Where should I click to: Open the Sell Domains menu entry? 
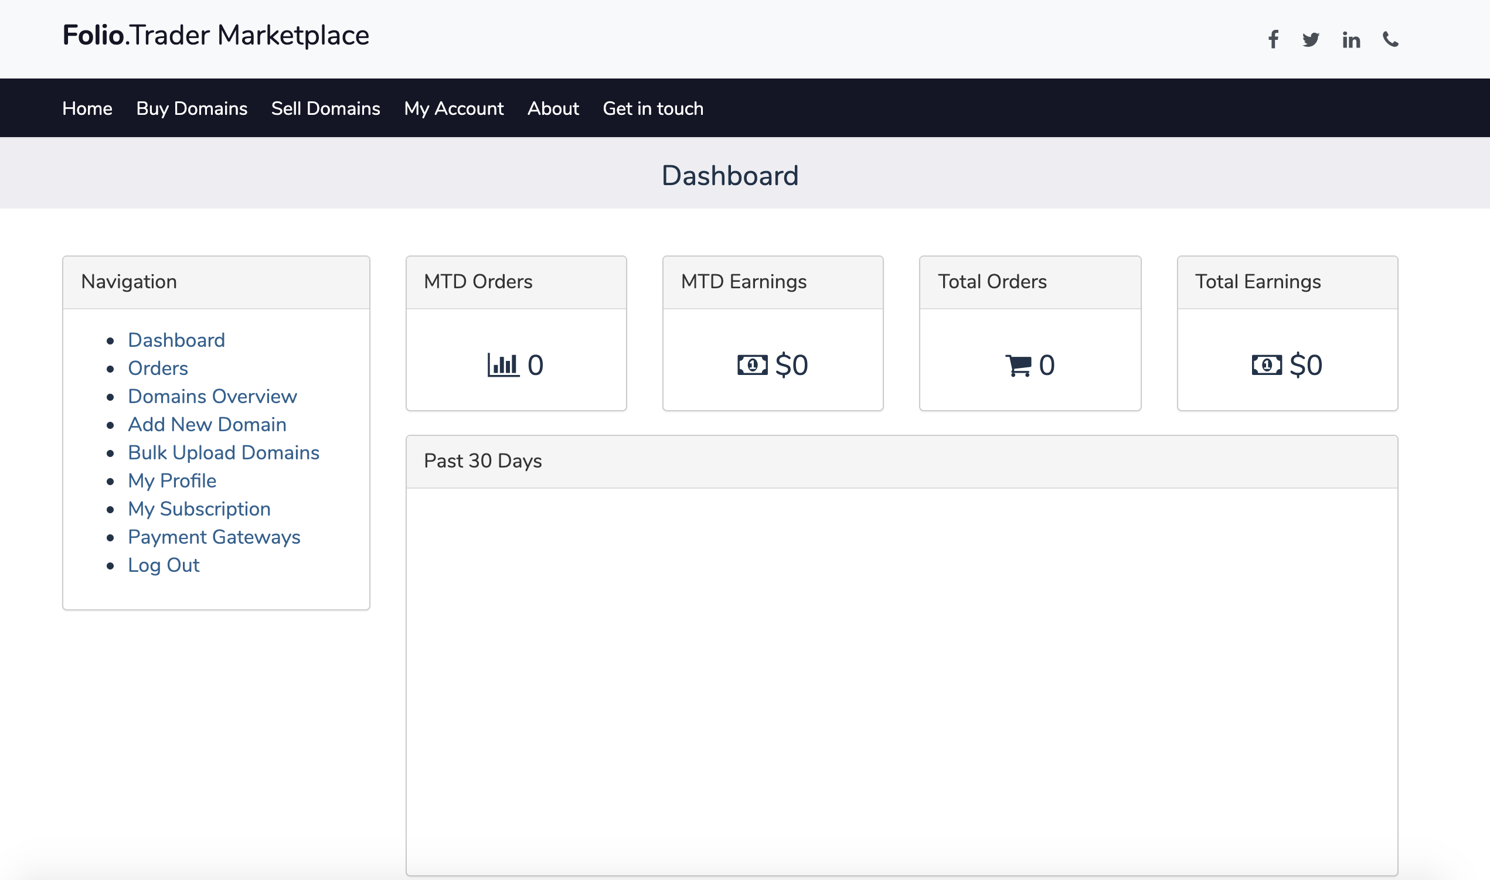[x=326, y=108]
